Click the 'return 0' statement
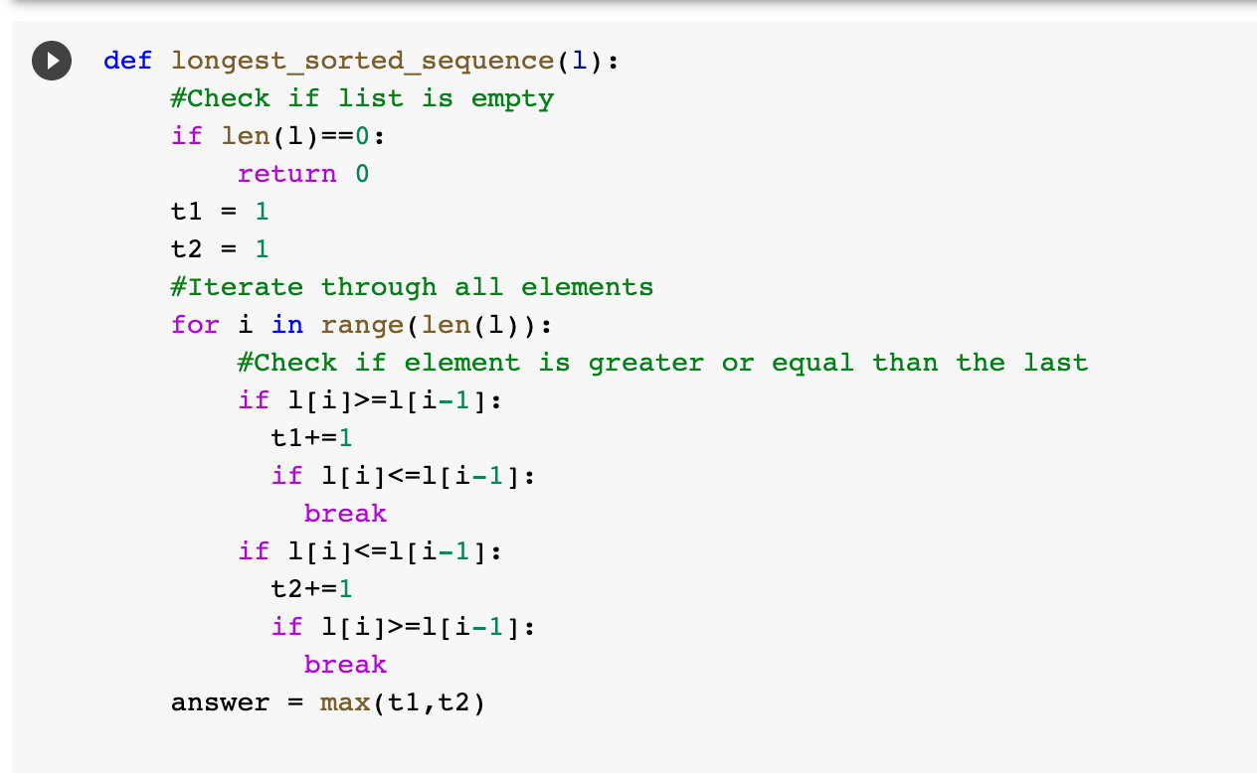Screen dimensions: 1257x773 302,174
